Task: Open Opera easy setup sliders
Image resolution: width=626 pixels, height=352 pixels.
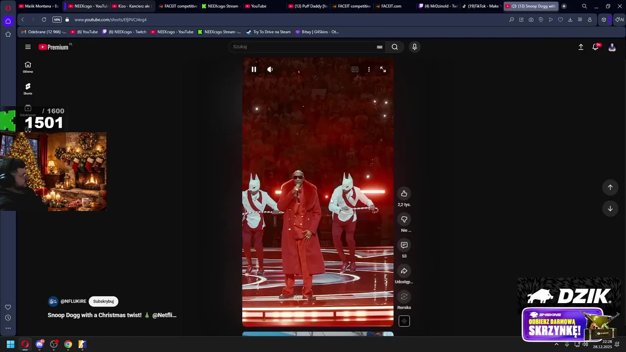Action: (580, 20)
